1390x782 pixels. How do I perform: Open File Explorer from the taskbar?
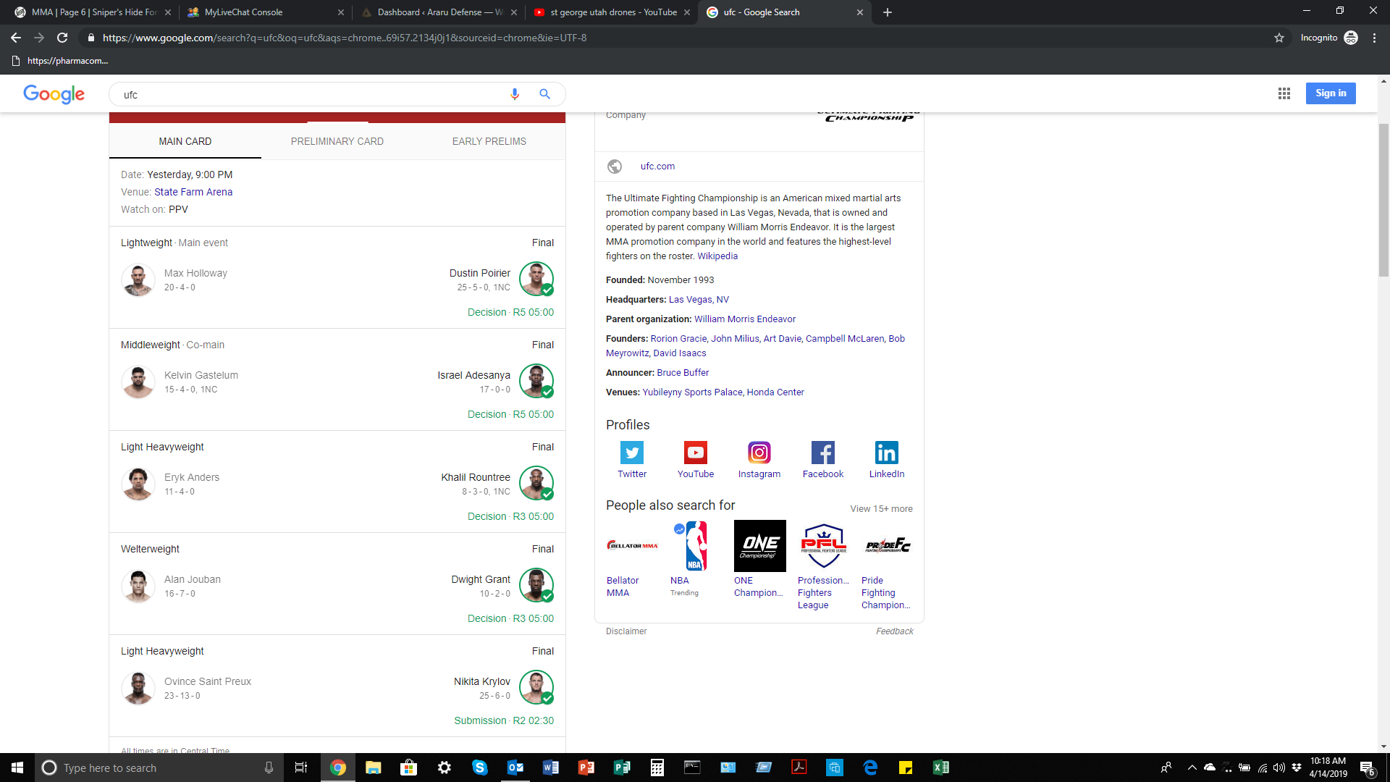pyautogui.click(x=374, y=768)
